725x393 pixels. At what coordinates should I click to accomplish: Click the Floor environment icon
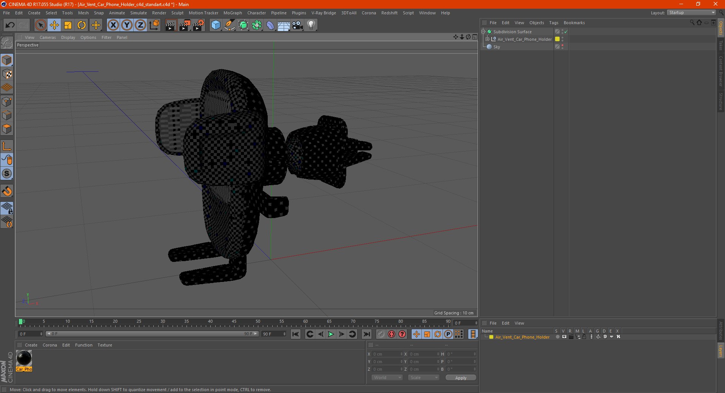[x=284, y=25]
